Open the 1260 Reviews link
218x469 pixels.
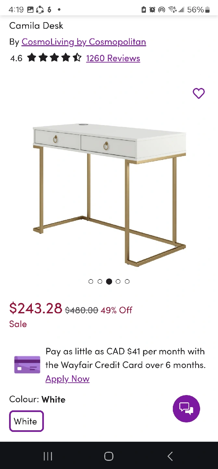pyautogui.click(x=113, y=58)
